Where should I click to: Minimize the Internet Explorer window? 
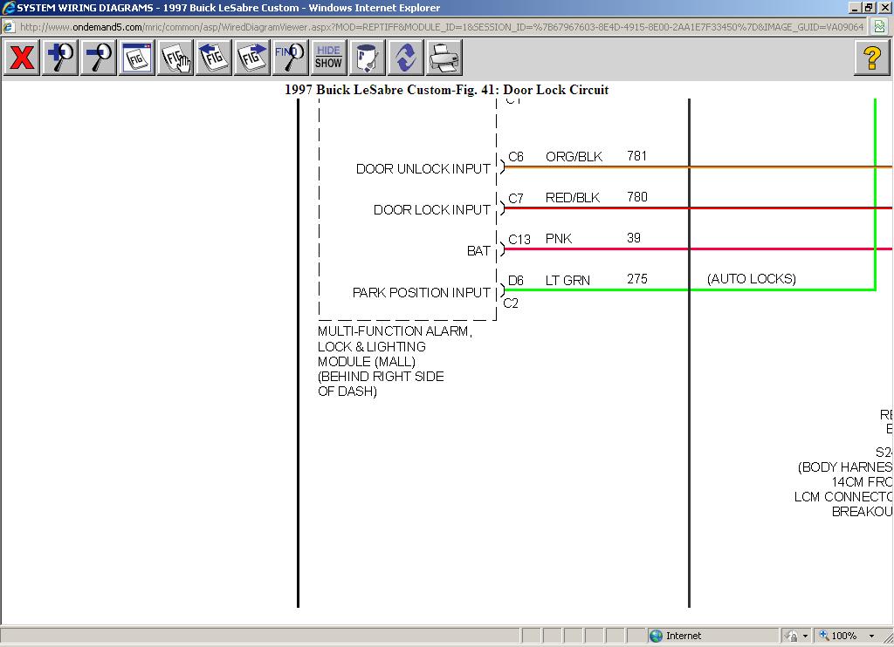855,8
